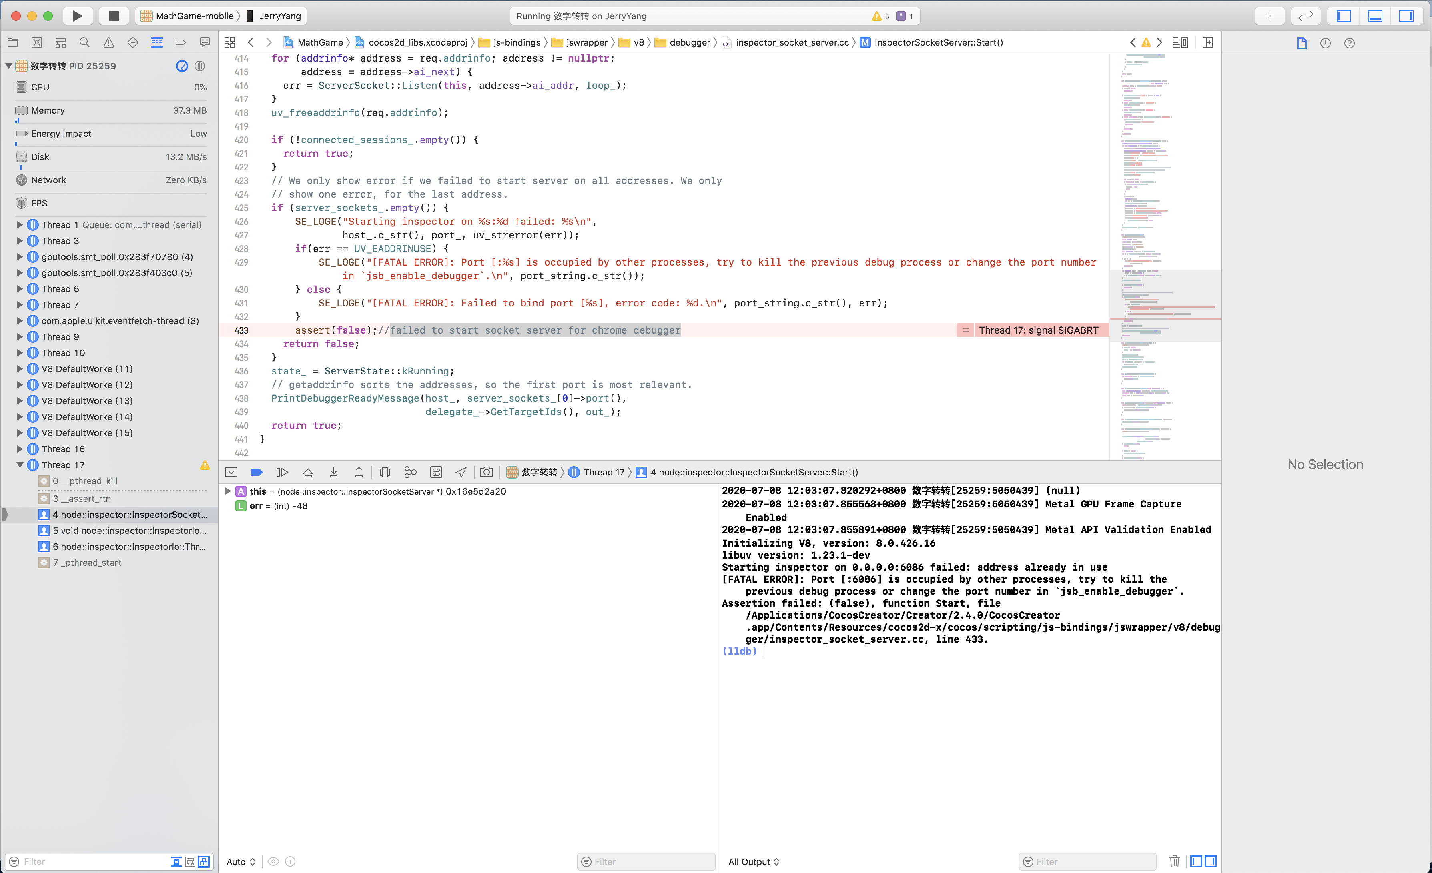Toggle breakpoints activation in debug bar
The height and width of the screenshot is (873, 1432).
[x=256, y=472]
